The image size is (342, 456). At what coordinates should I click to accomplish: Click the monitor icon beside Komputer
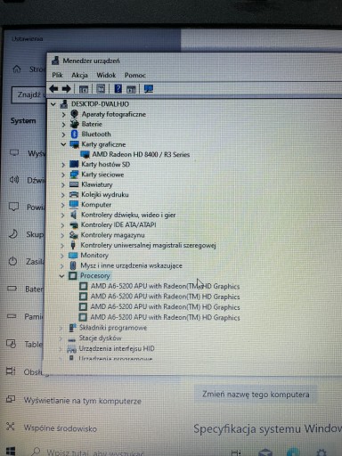click(x=73, y=205)
